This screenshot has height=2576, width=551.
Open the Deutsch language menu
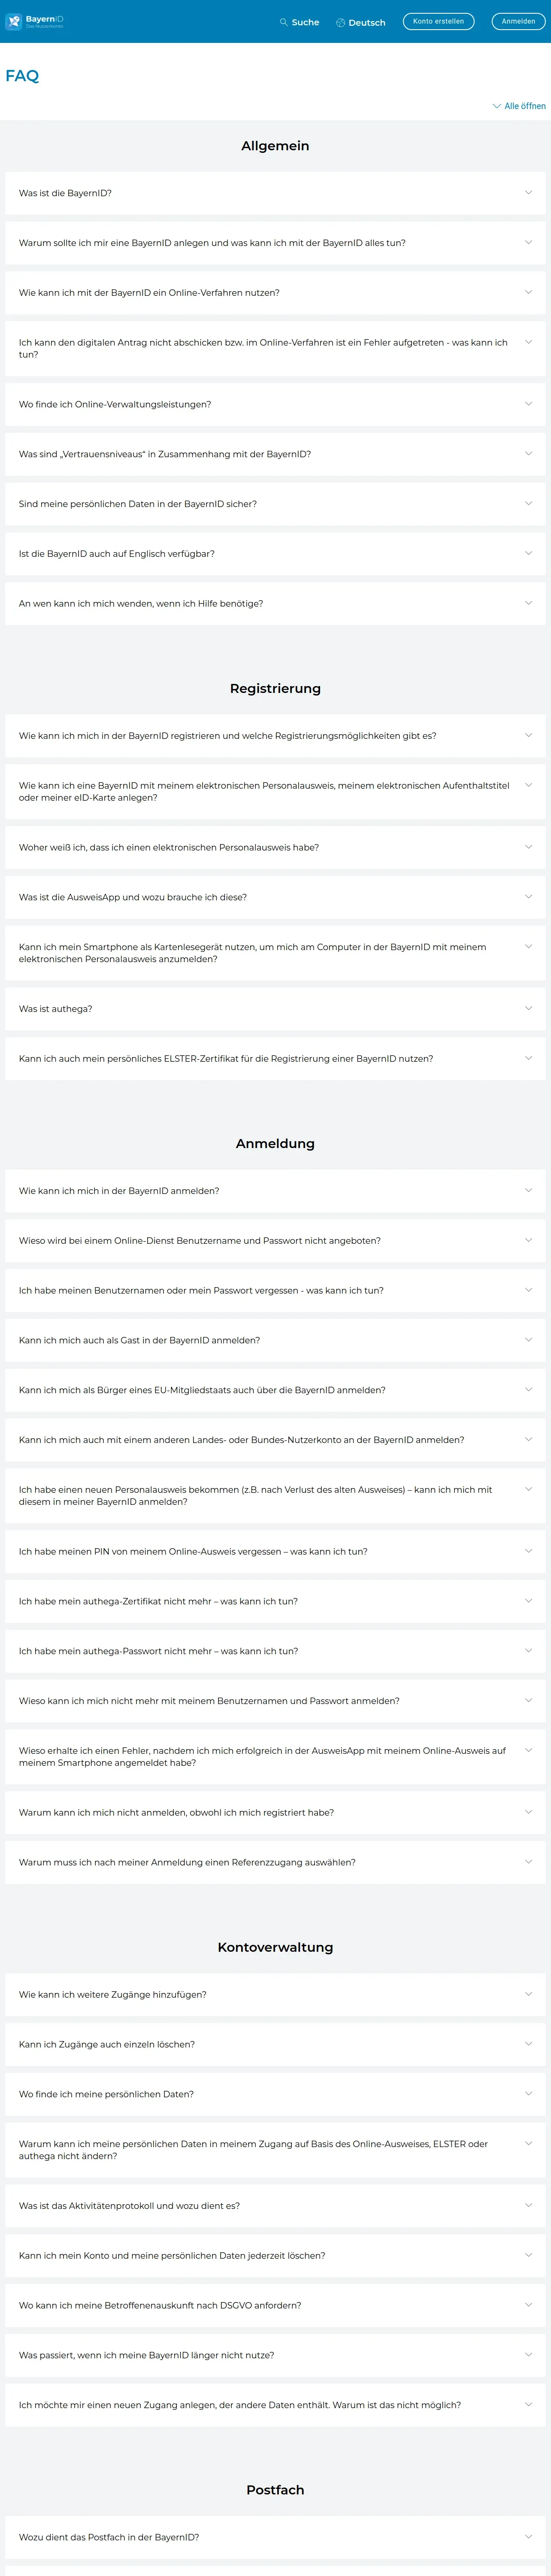[x=360, y=22]
